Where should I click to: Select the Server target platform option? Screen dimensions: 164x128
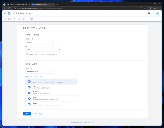point(51,104)
